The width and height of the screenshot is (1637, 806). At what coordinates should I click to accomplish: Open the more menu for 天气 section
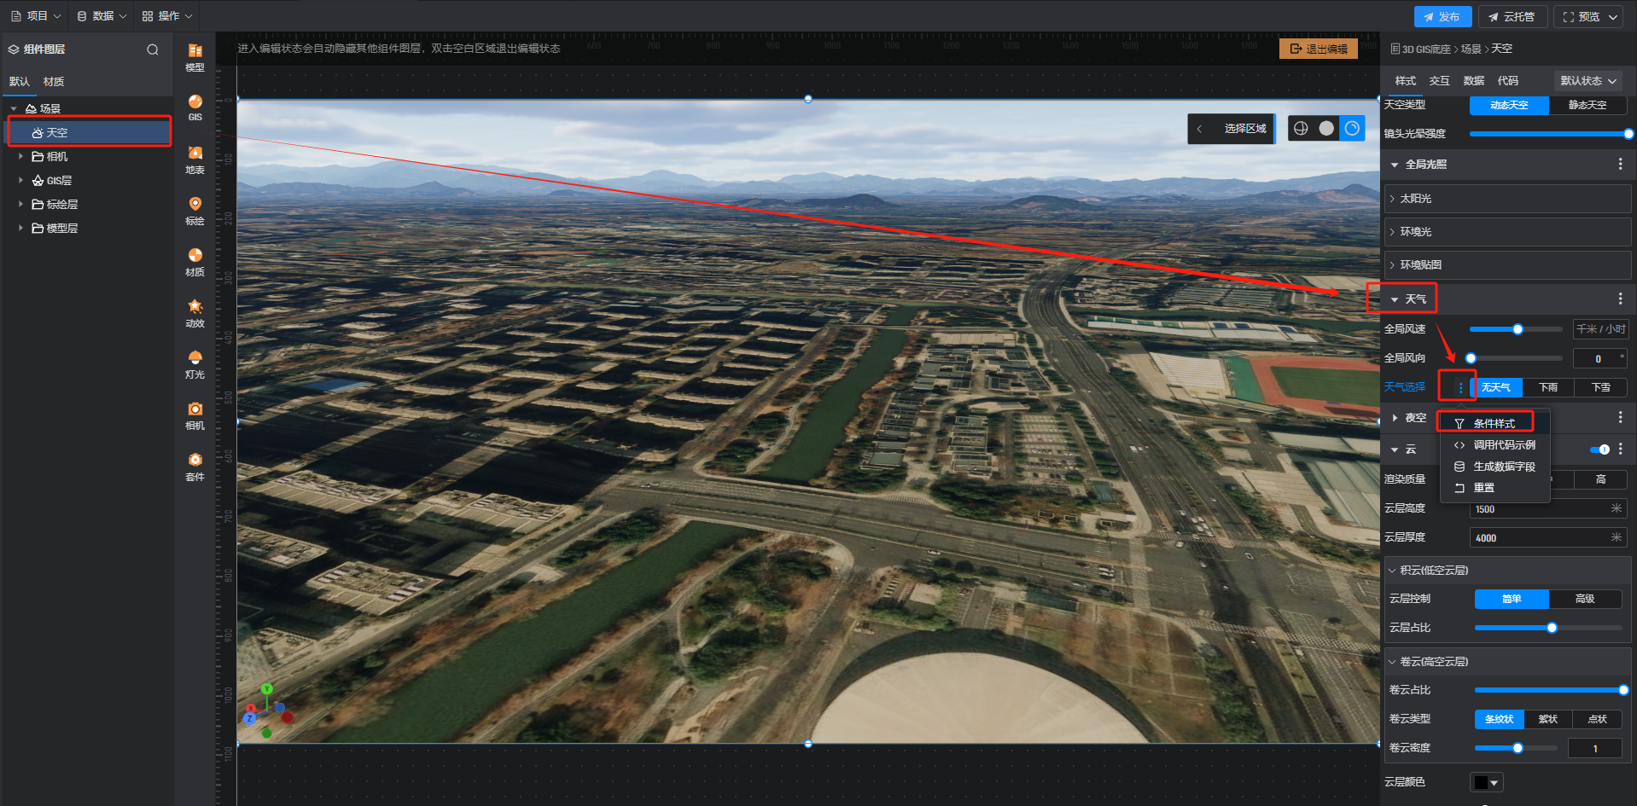pyautogui.click(x=1620, y=299)
